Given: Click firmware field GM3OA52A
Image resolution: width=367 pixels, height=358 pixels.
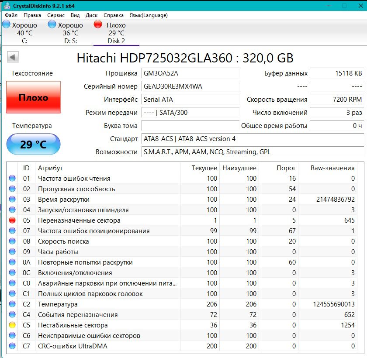Looking at the screenshot, I should tap(190, 73).
